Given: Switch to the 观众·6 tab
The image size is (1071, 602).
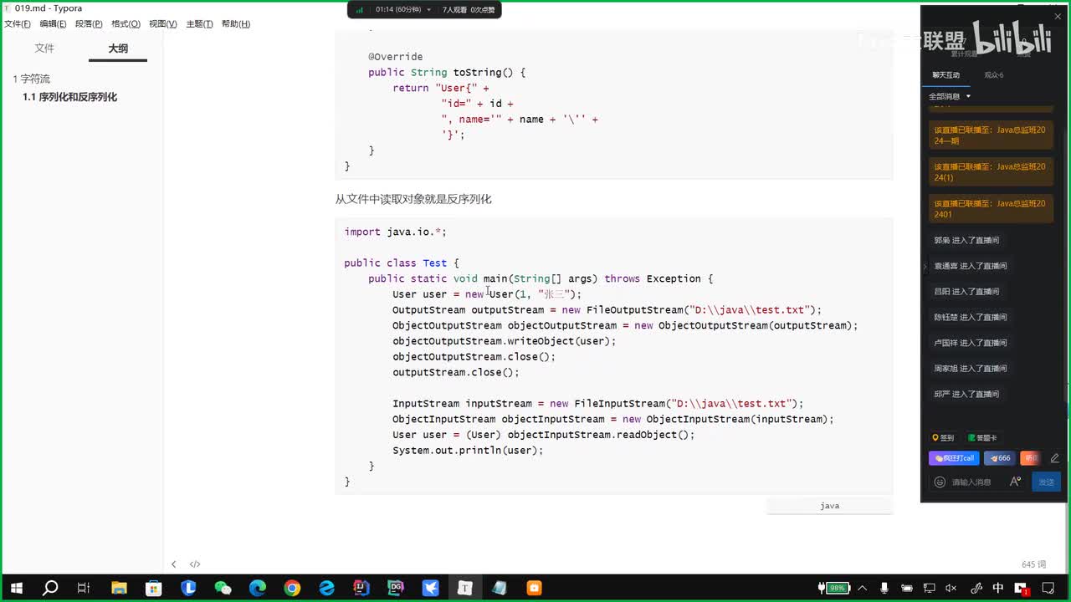Looking at the screenshot, I should pyautogui.click(x=994, y=75).
